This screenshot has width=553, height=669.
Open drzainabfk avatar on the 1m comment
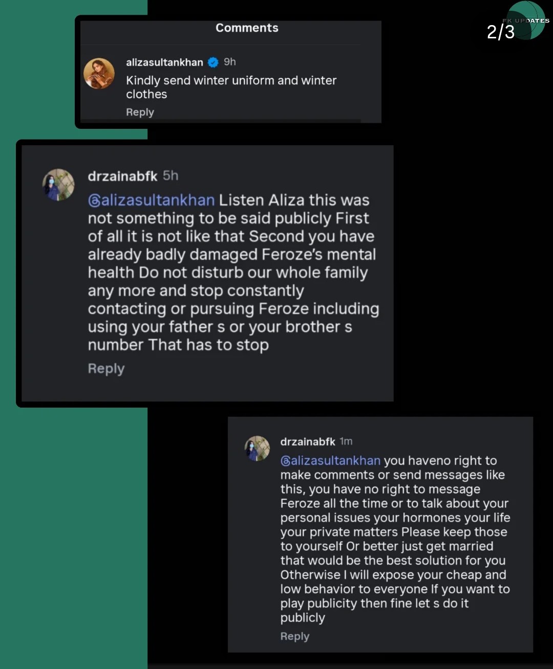point(257,449)
